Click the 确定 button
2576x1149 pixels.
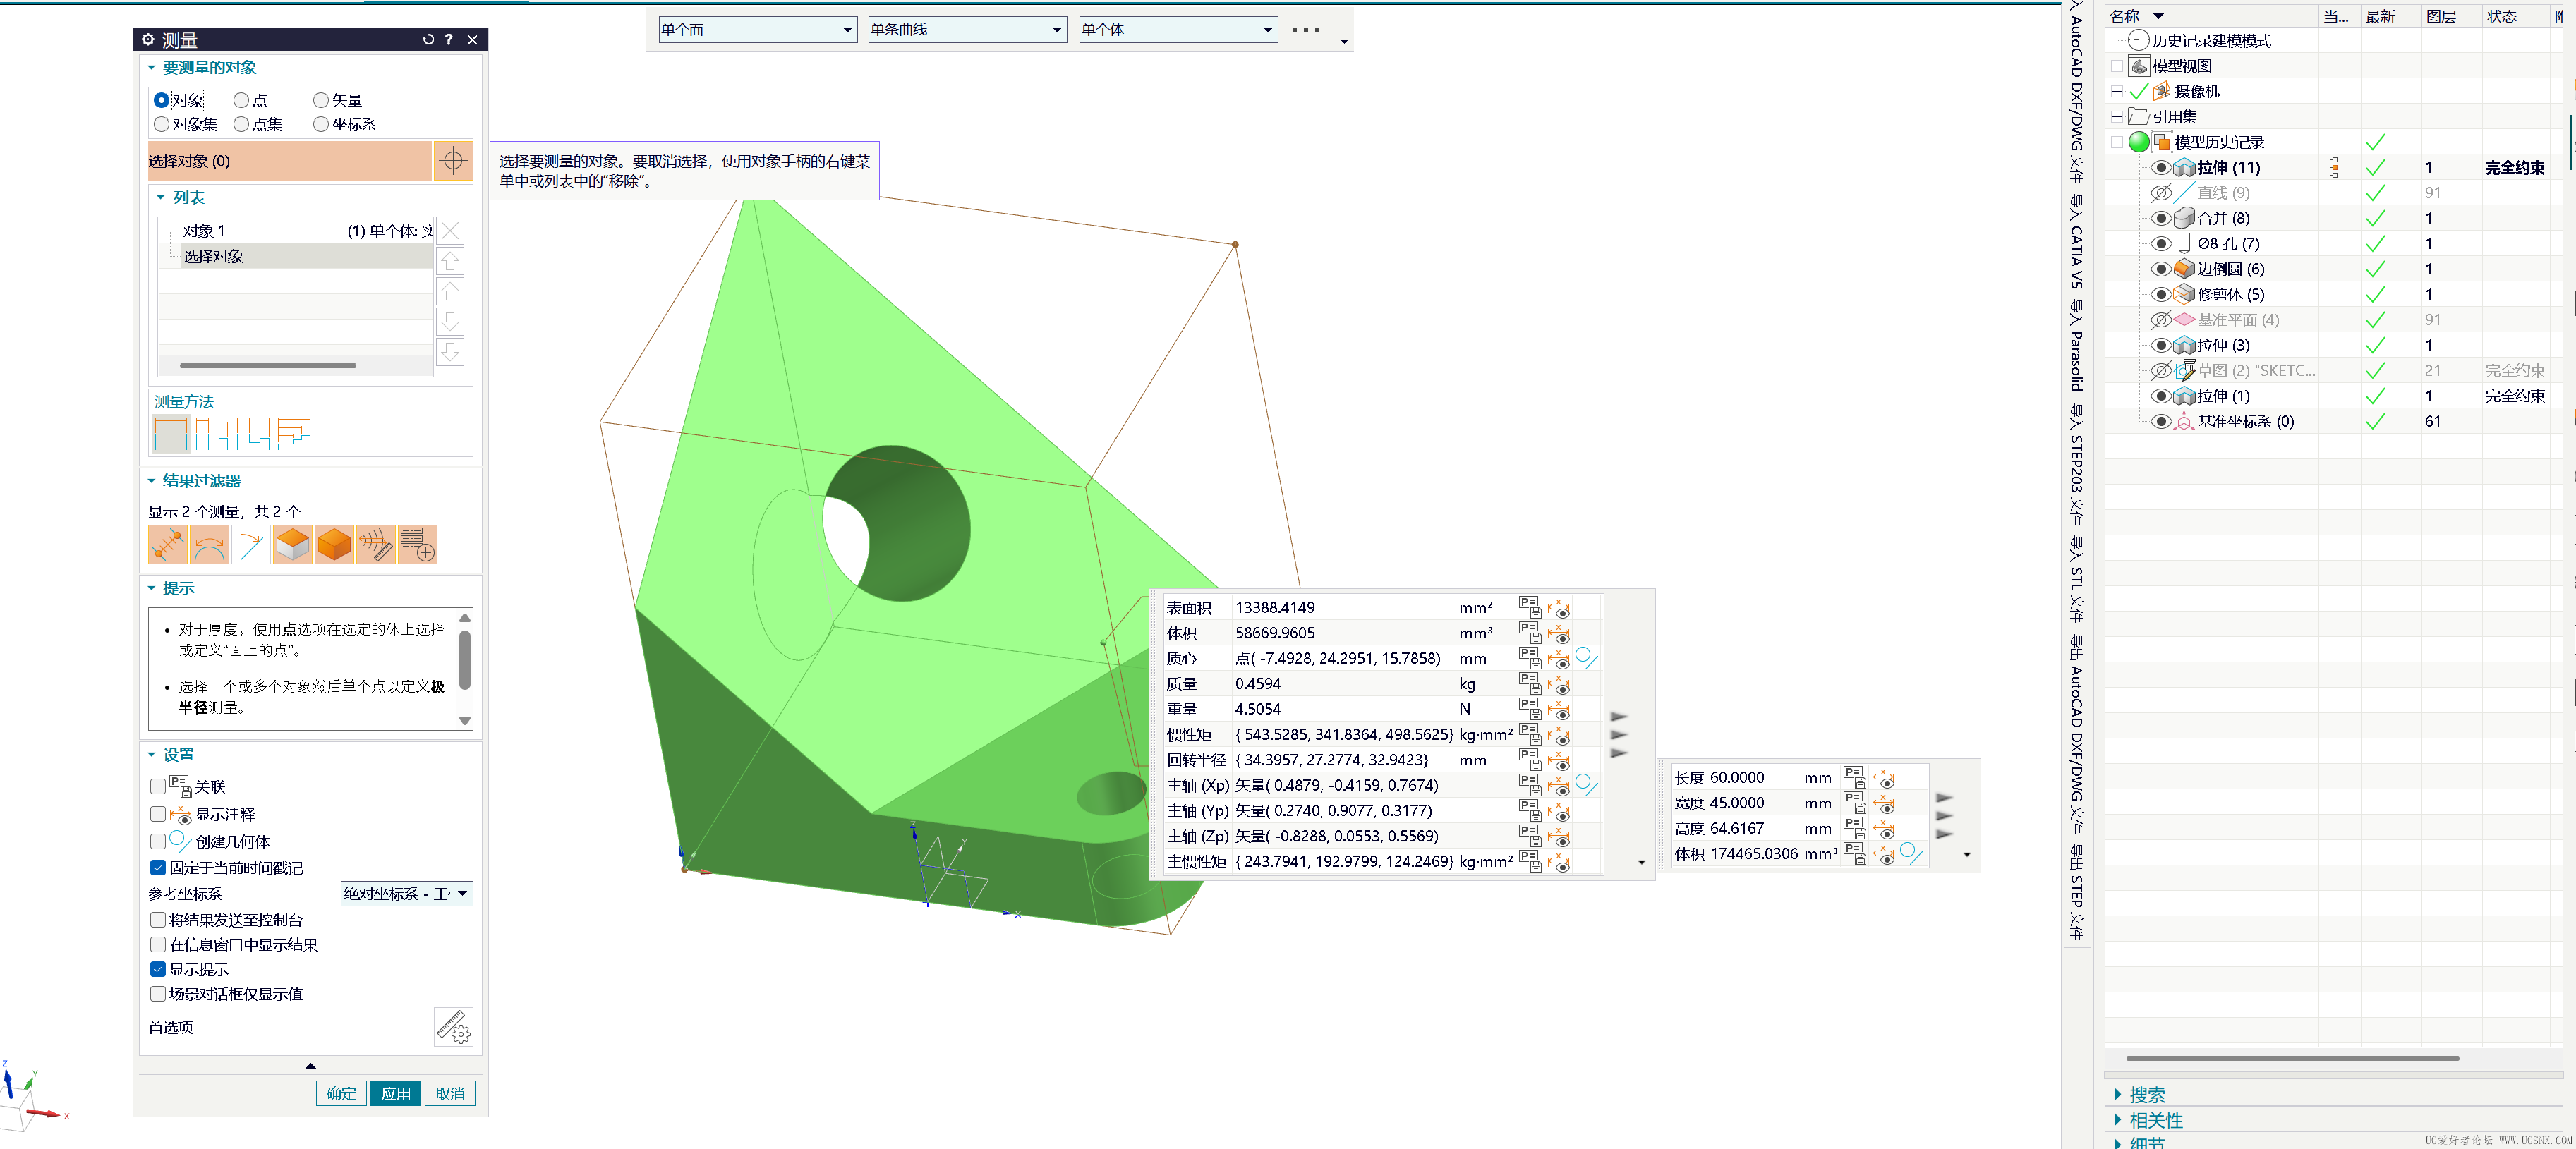point(341,1093)
